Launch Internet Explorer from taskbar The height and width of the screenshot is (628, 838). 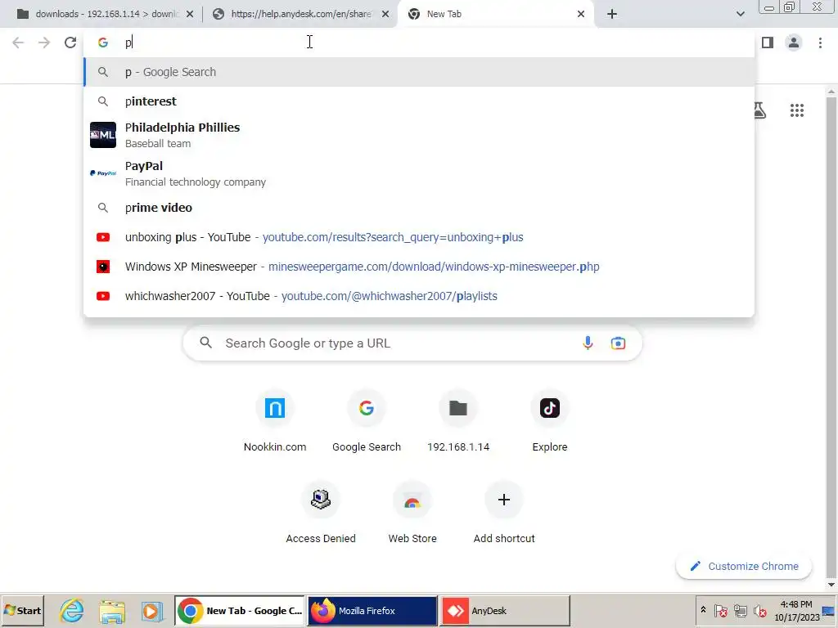point(72,611)
